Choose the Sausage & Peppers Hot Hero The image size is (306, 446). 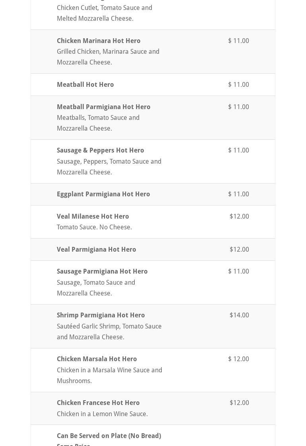coord(100,150)
